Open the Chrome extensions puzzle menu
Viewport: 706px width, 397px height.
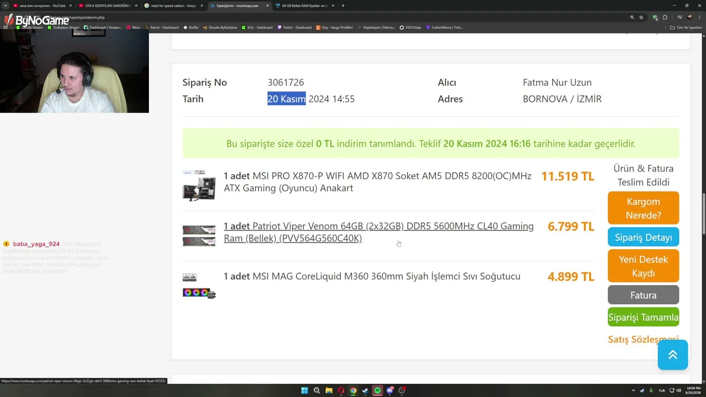[x=665, y=18]
